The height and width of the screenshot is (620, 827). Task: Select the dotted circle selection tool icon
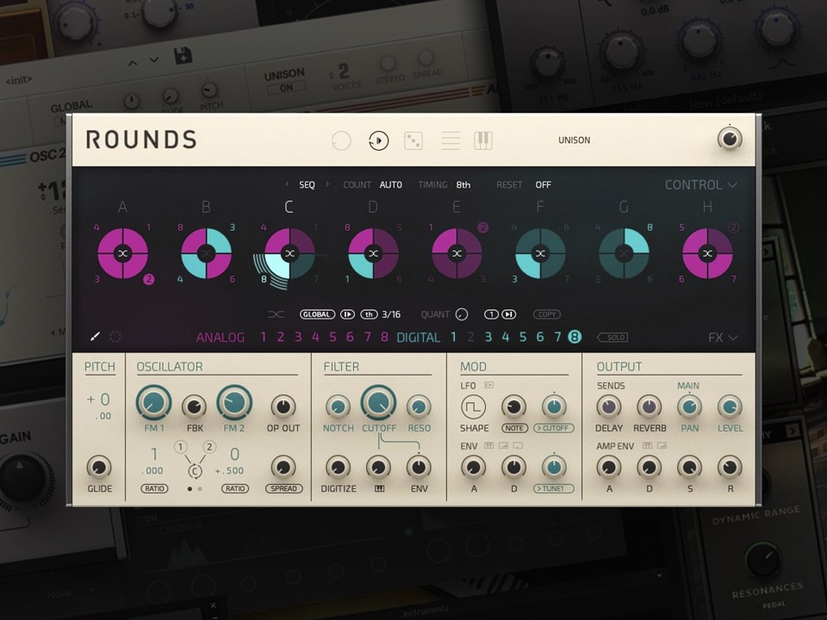115,337
